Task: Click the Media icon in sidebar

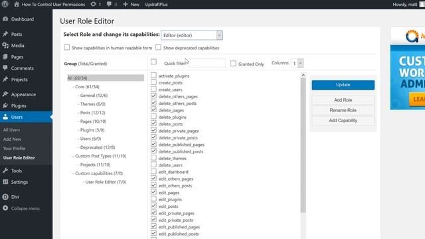Action: 5,46
